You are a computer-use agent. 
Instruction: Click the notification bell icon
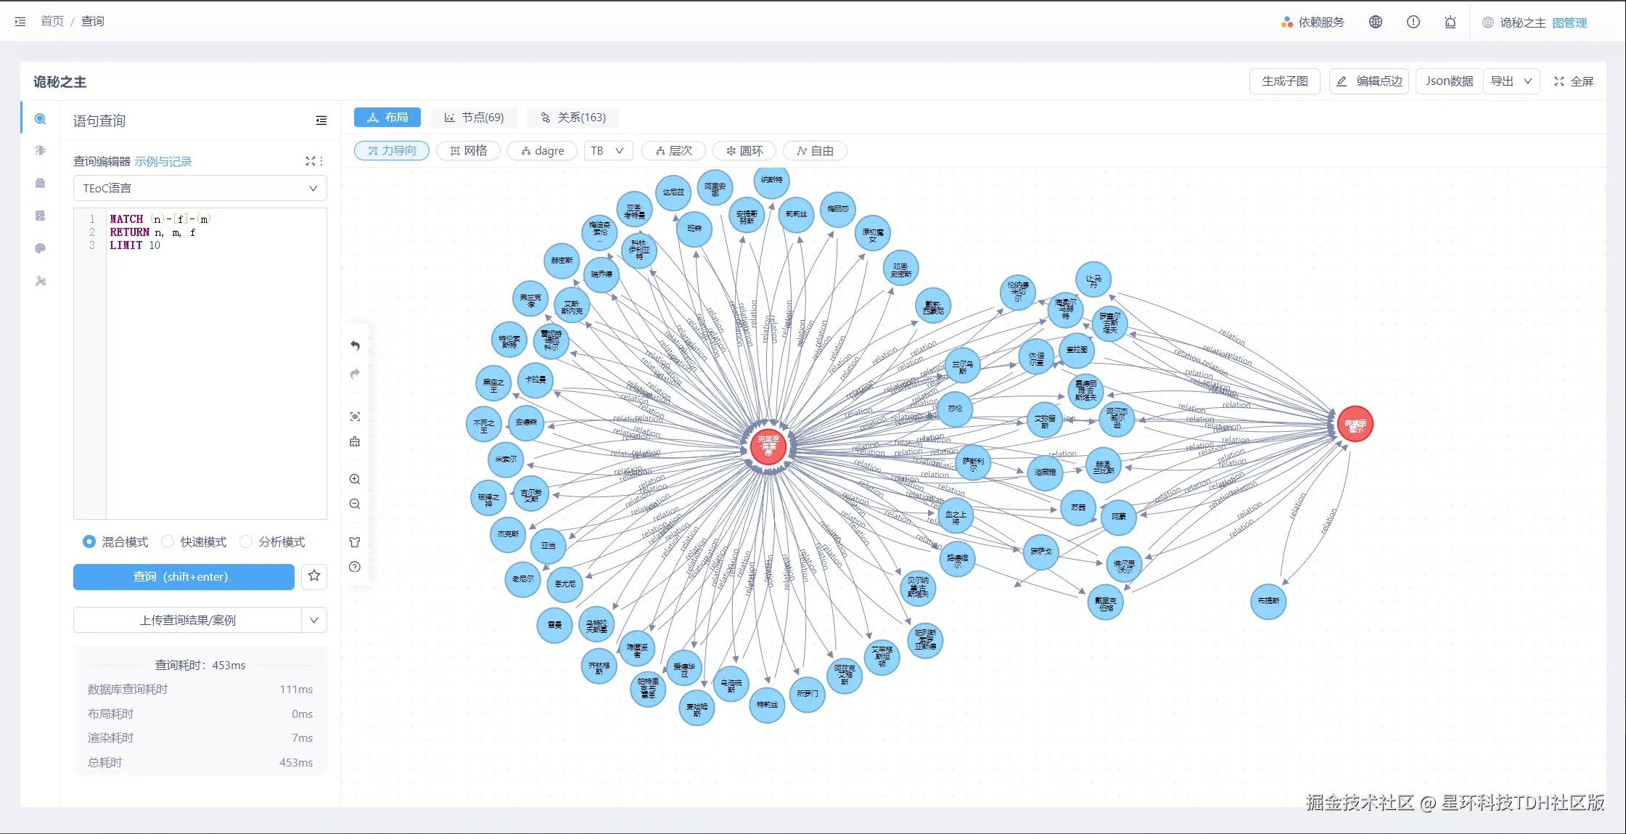[x=1450, y=22]
